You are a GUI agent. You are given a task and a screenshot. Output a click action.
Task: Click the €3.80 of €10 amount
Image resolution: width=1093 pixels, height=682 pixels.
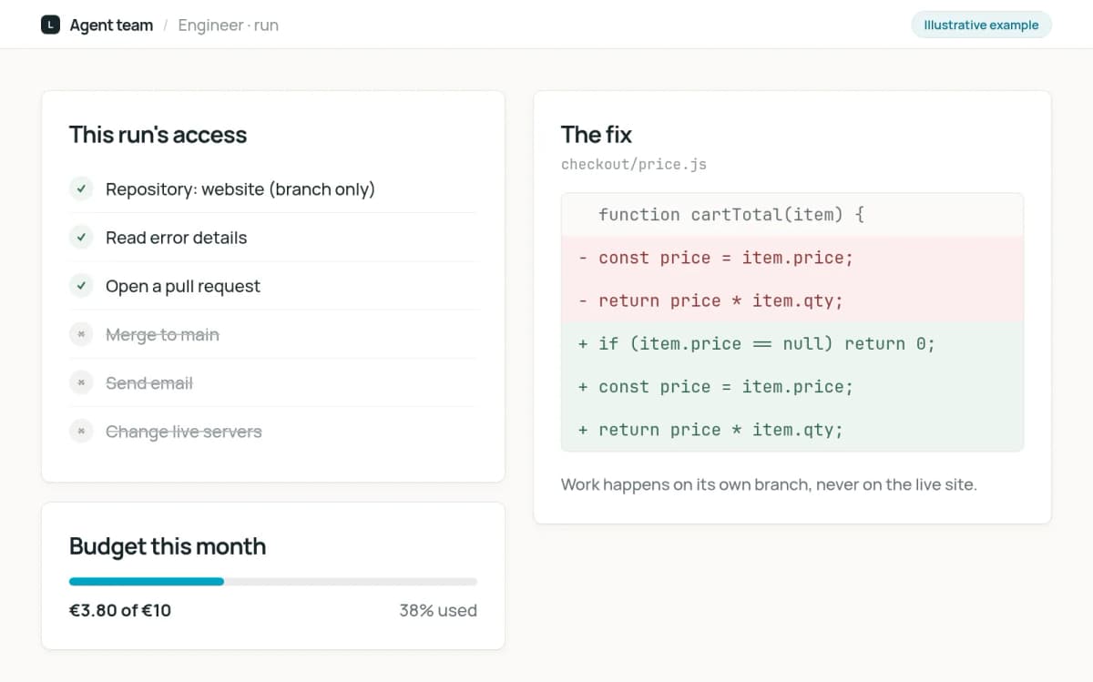pos(120,610)
